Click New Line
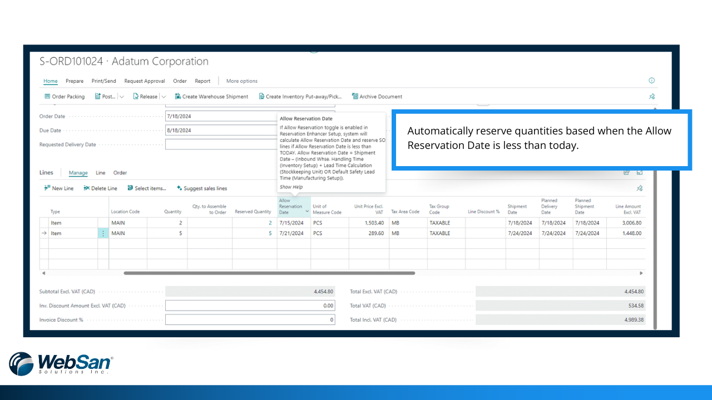The width and height of the screenshot is (712, 400). (58, 188)
